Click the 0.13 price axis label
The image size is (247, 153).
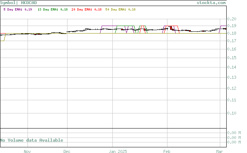[x=232, y=77]
